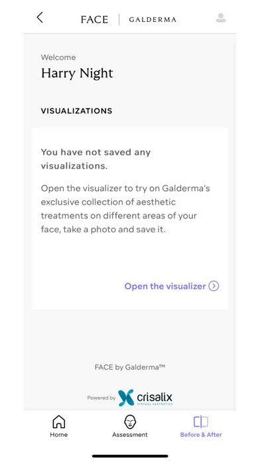
Task: Click the Crisalix virtual aesthetics wordmark
Action: tap(155, 398)
